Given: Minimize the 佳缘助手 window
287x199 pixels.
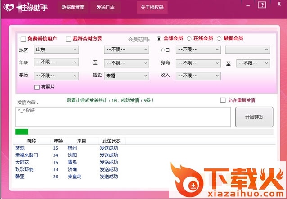Looking at the screenshot, I should pyautogui.click(x=248, y=6).
